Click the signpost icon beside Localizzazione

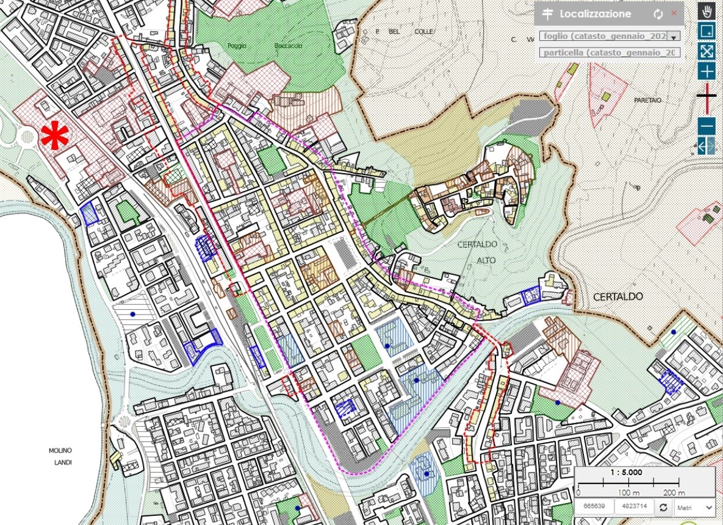(547, 14)
